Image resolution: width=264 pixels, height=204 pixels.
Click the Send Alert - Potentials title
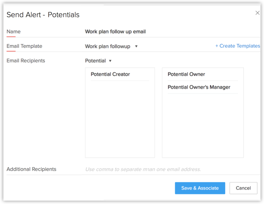[x=43, y=15]
